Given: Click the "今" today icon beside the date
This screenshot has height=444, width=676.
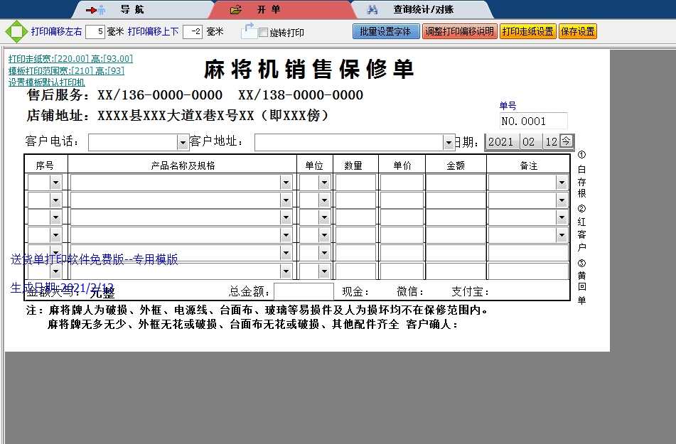Looking at the screenshot, I should (x=566, y=141).
